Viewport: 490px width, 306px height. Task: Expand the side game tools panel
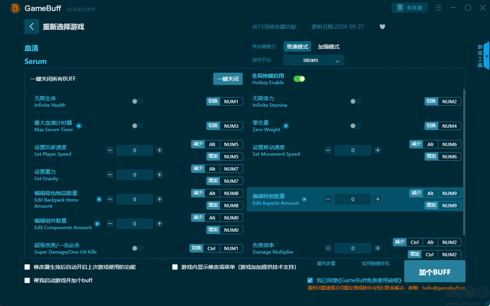pyautogui.click(x=486, y=56)
